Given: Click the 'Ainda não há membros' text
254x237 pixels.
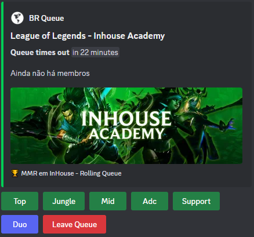Looking at the screenshot, I should [50, 74].
